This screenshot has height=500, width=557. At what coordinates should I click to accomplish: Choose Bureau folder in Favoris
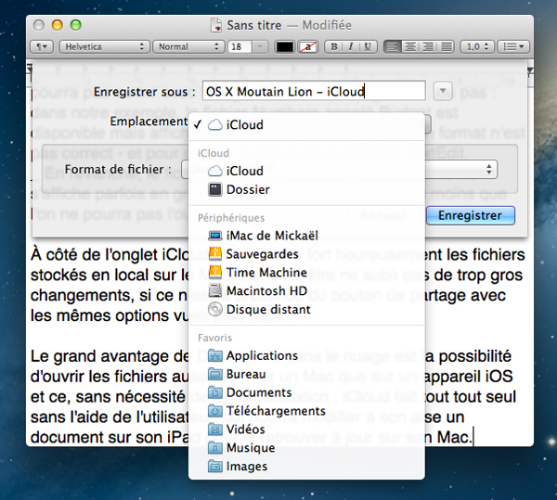point(306,374)
